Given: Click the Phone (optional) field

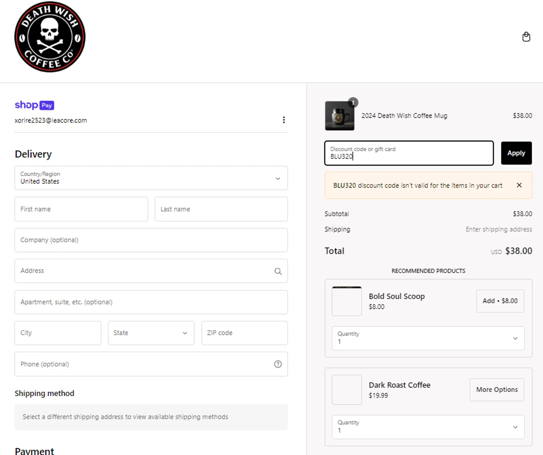Looking at the screenshot, I should (151, 364).
